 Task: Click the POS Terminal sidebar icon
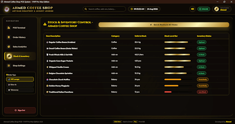click(x=9, y=28)
